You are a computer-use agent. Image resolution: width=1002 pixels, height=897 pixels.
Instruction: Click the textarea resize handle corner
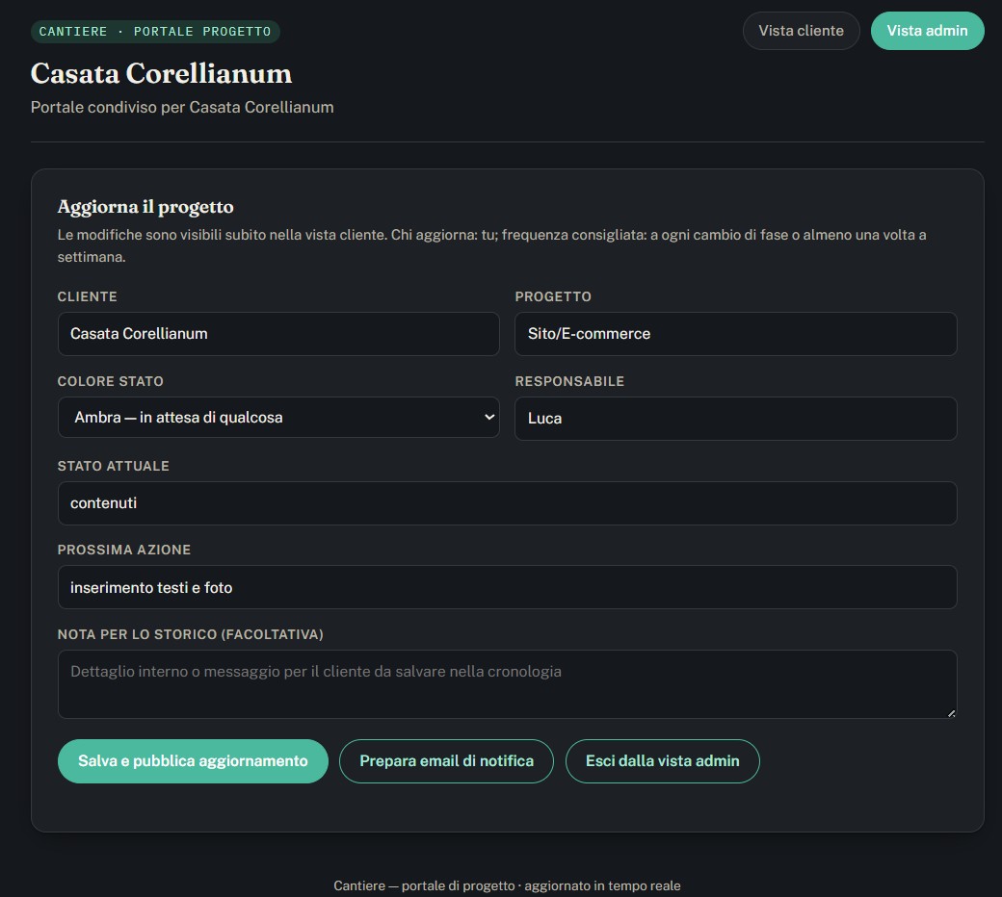click(x=951, y=713)
